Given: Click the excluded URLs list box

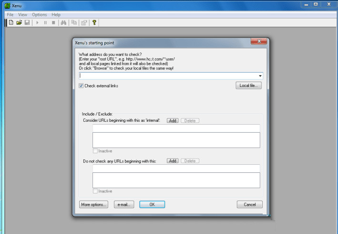Looking at the screenshot, I should click(x=176, y=180).
